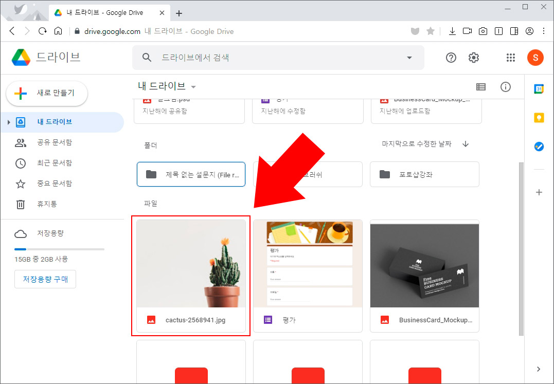Image resolution: width=554 pixels, height=384 pixels.
Task: Select the 평가 form thumbnail
Action: [308, 264]
